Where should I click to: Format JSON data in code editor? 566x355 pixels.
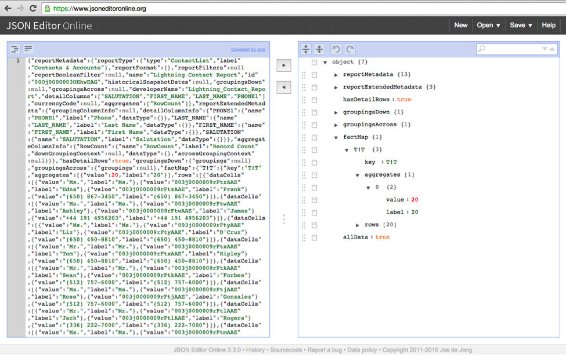[x=15, y=49]
